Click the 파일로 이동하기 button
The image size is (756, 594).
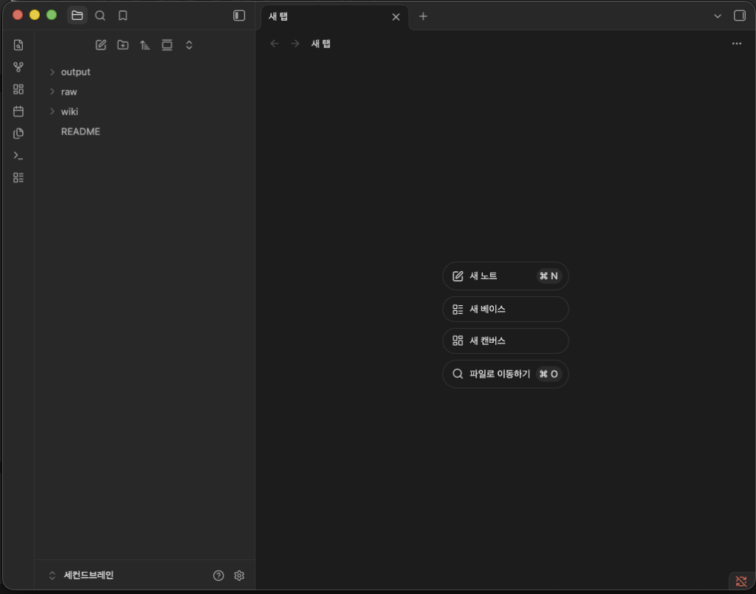(505, 374)
